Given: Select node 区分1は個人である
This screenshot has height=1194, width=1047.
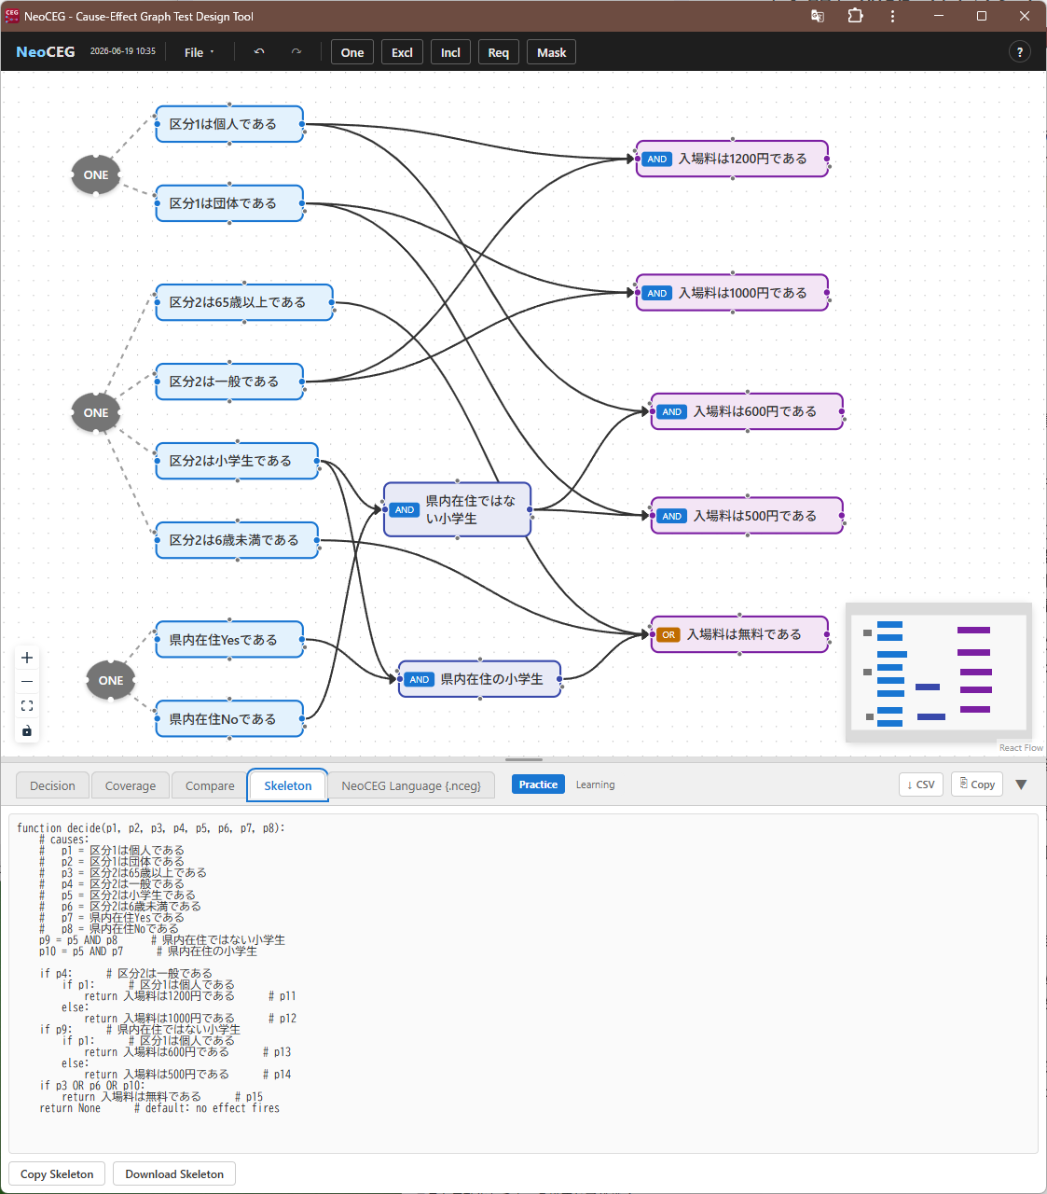Looking at the screenshot, I should click(x=229, y=124).
